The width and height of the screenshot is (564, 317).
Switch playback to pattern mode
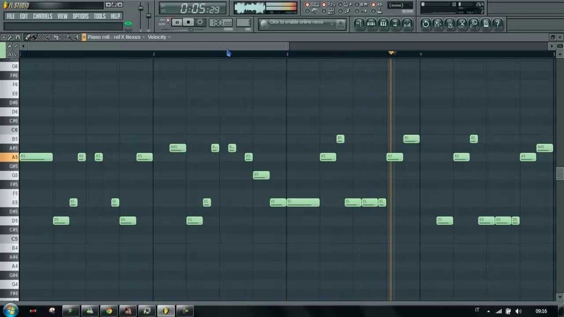point(168,20)
